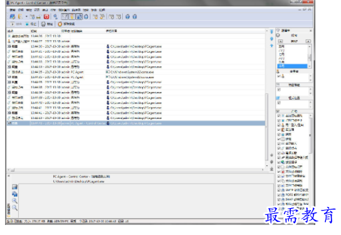The image size is (341, 235).
Task: Click the blue info circle at toolbar end
Action: (135, 16)
